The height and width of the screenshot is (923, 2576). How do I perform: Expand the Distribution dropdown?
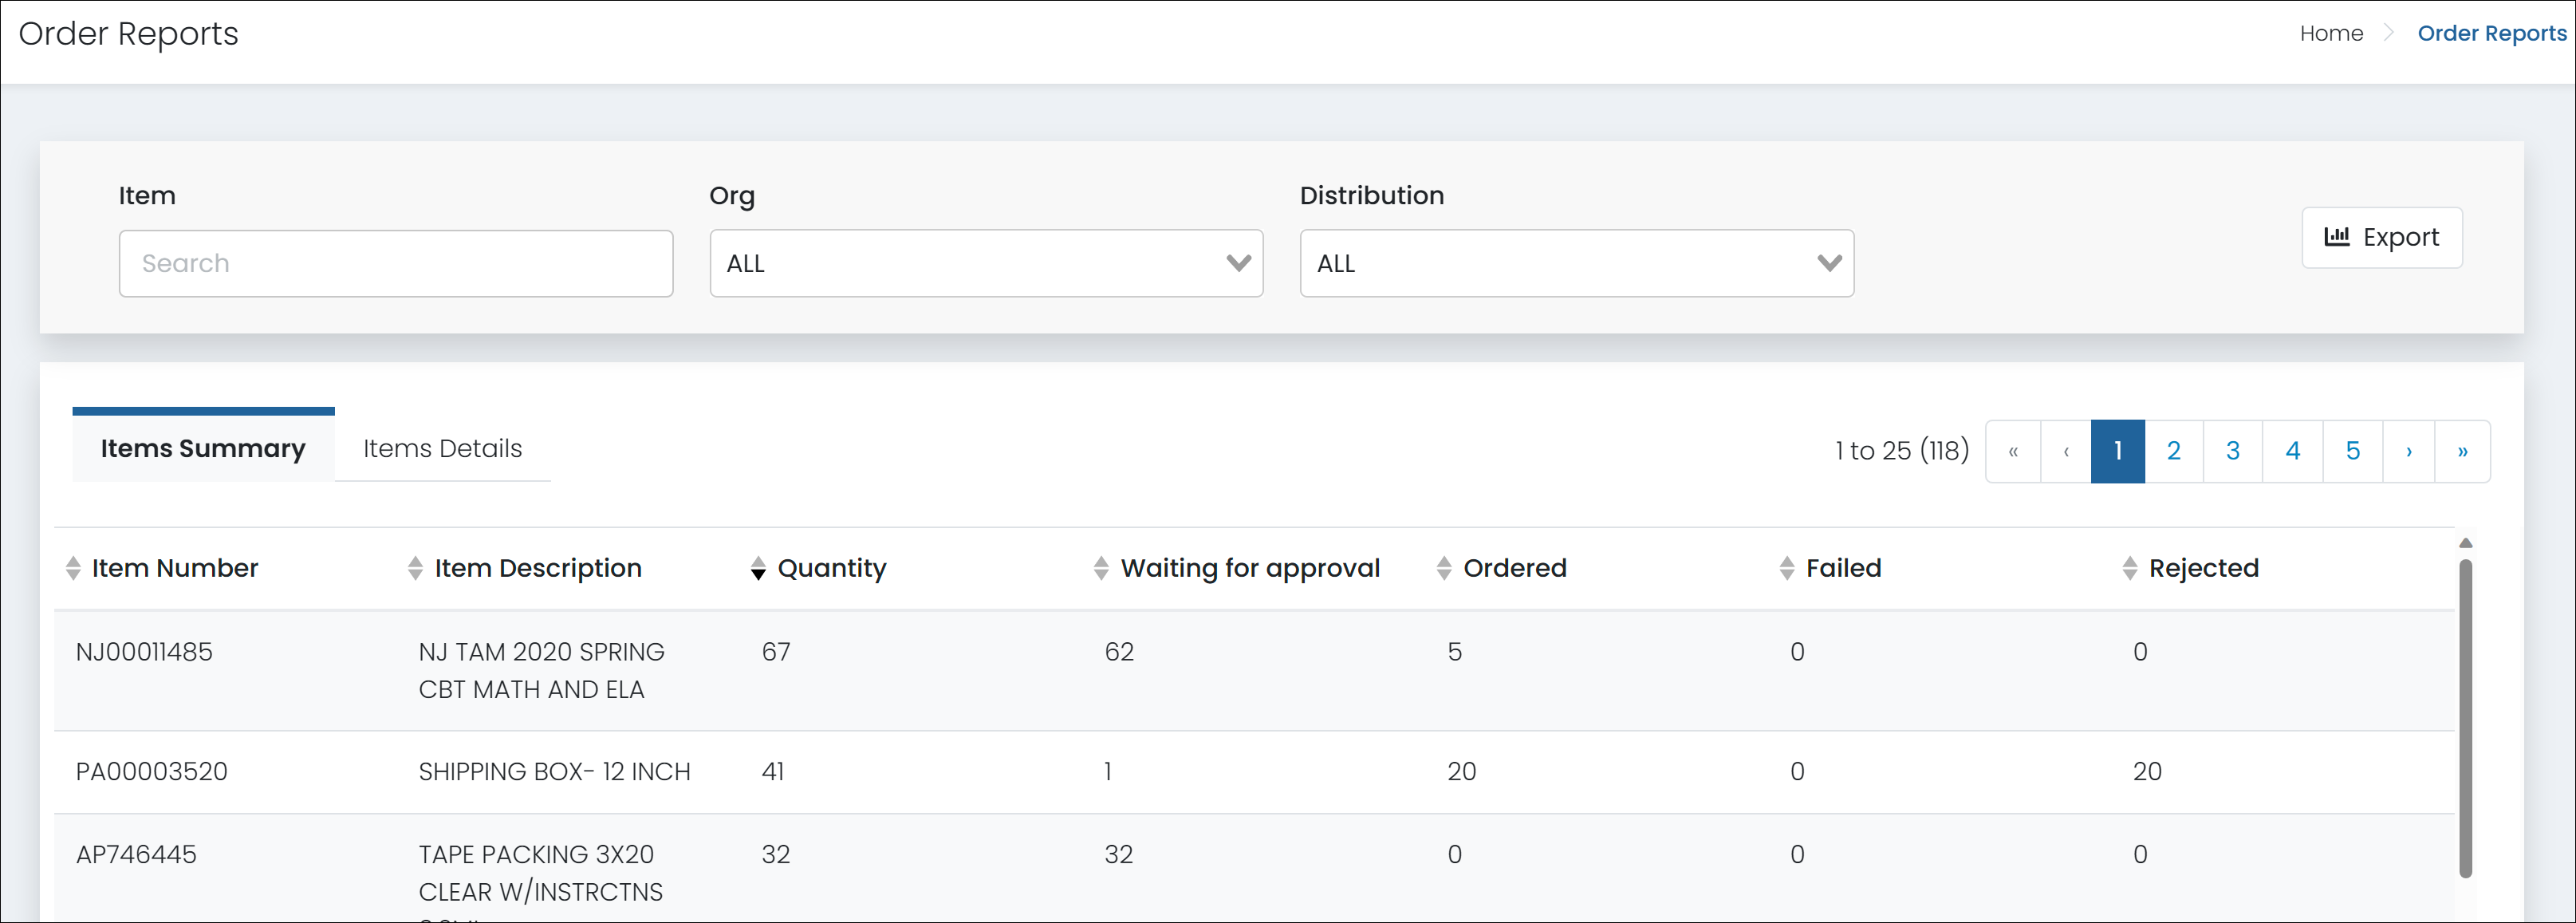(1576, 263)
